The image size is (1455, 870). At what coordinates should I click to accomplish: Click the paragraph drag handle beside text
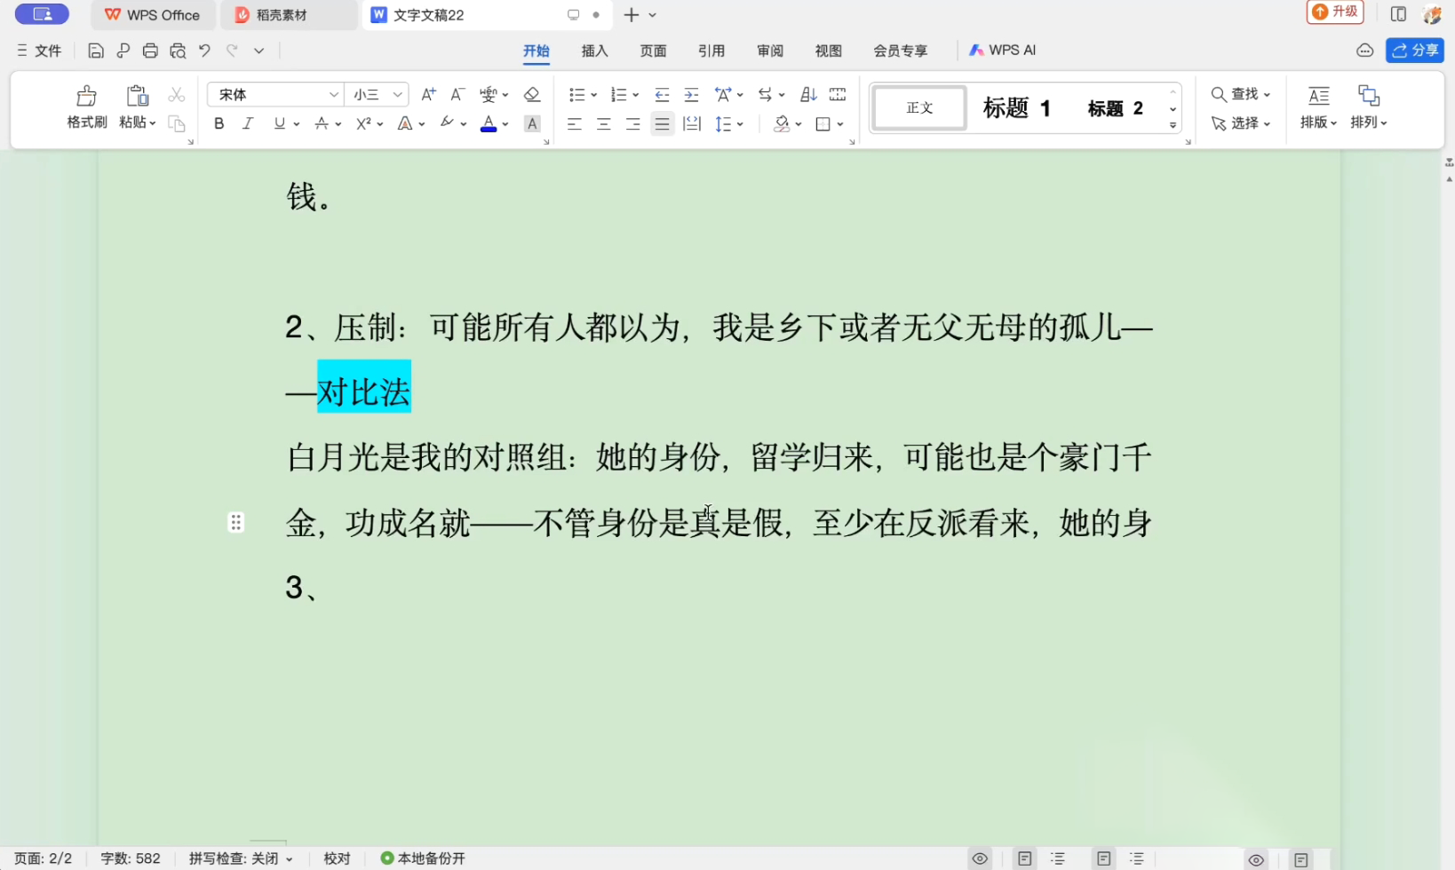coord(235,522)
